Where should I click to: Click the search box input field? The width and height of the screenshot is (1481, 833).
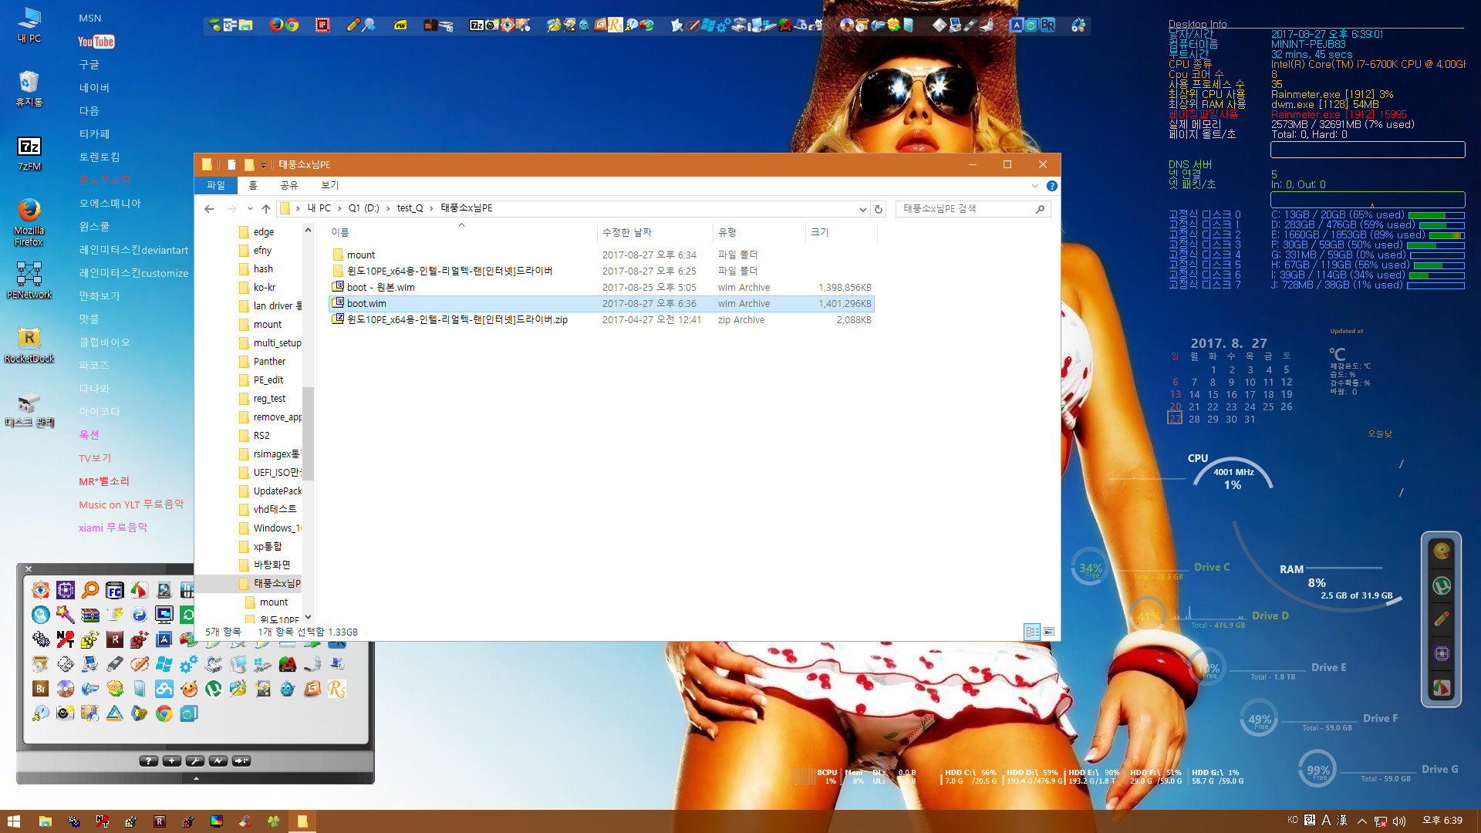[x=967, y=207]
